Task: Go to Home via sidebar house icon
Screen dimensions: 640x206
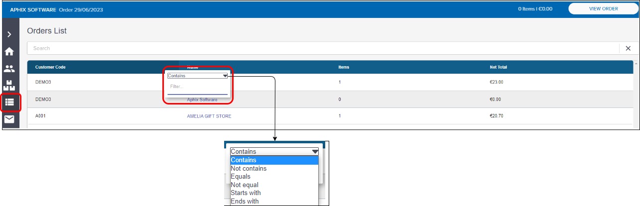Action: [x=9, y=51]
